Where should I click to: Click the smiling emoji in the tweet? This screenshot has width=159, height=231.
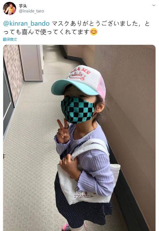click(94, 32)
